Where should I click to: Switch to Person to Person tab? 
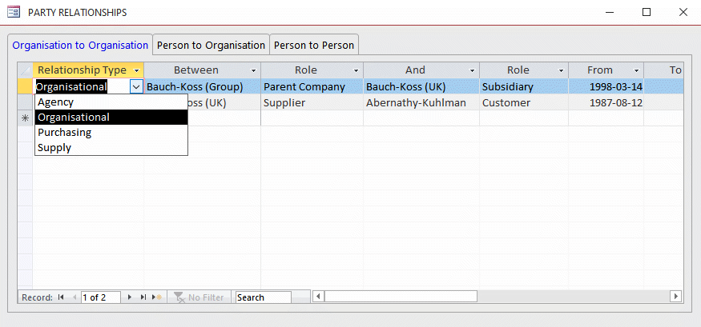pos(314,45)
